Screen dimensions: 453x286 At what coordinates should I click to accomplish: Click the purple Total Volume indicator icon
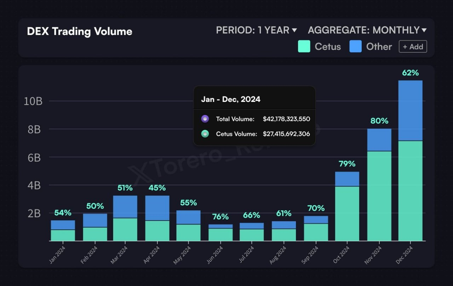tap(205, 119)
